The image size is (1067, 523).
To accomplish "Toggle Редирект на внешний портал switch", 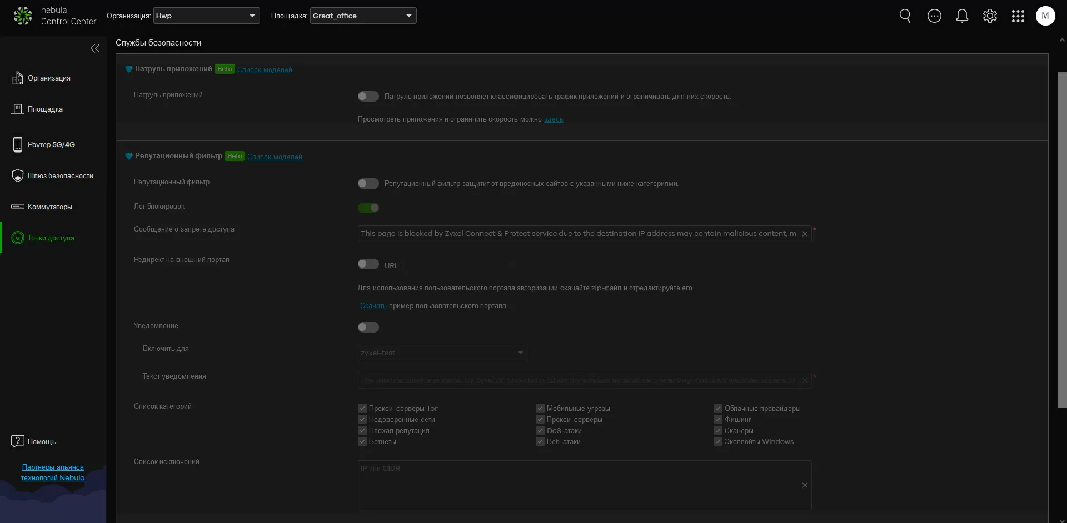I will [x=368, y=264].
